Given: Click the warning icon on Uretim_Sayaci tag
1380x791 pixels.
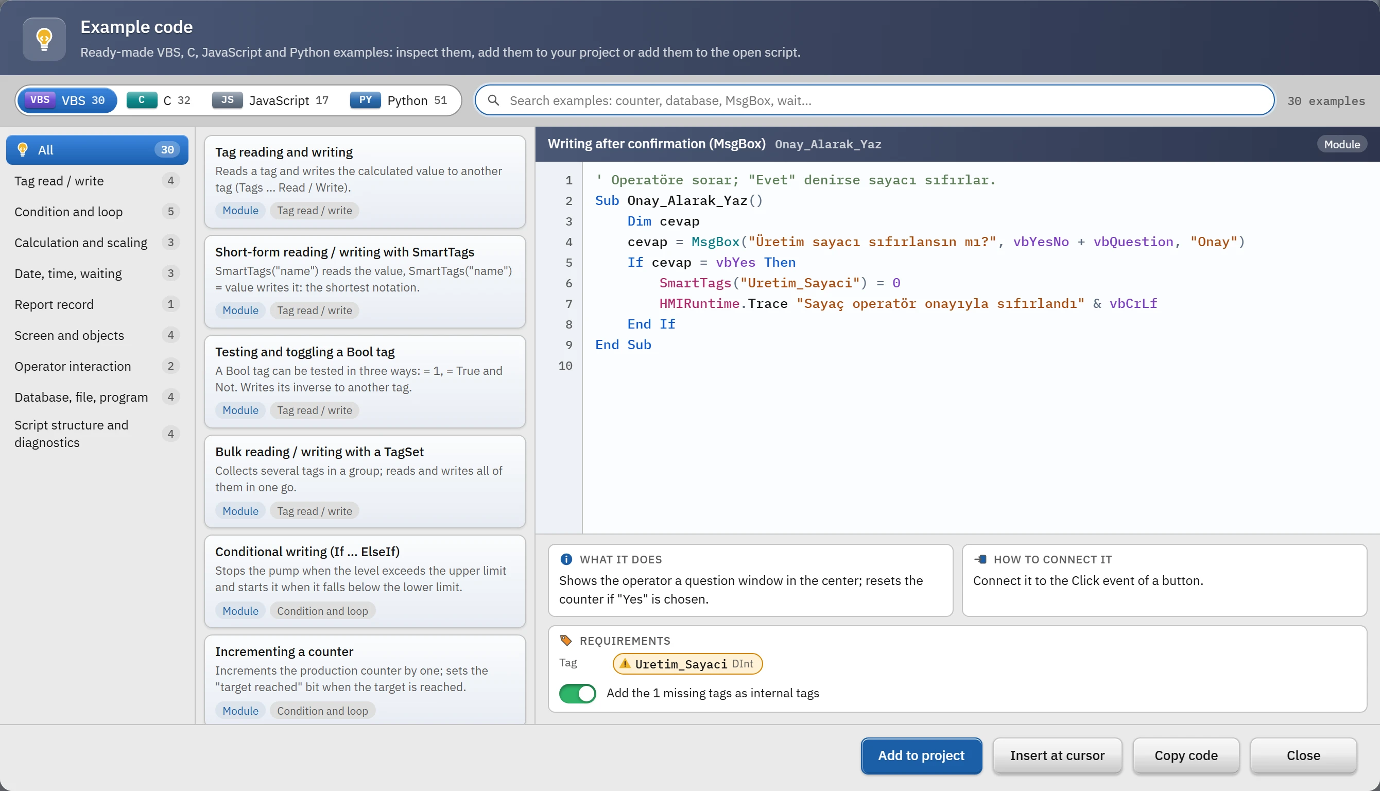Looking at the screenshot, I should [625, 663].
